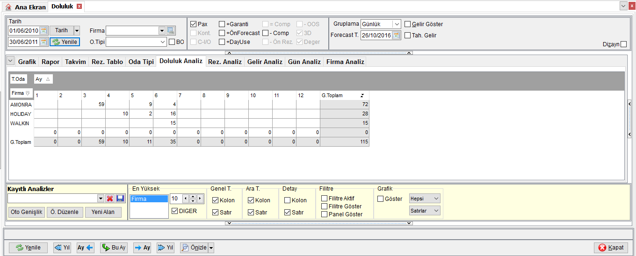Open print preview with Önizle
636x256 pixels.
(194, 248)
